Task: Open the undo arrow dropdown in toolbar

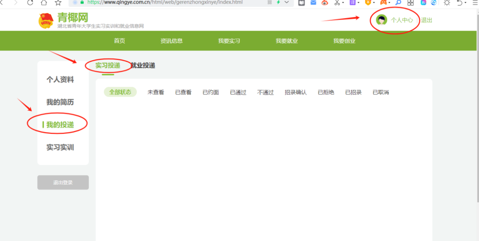Action: point(465,3)
